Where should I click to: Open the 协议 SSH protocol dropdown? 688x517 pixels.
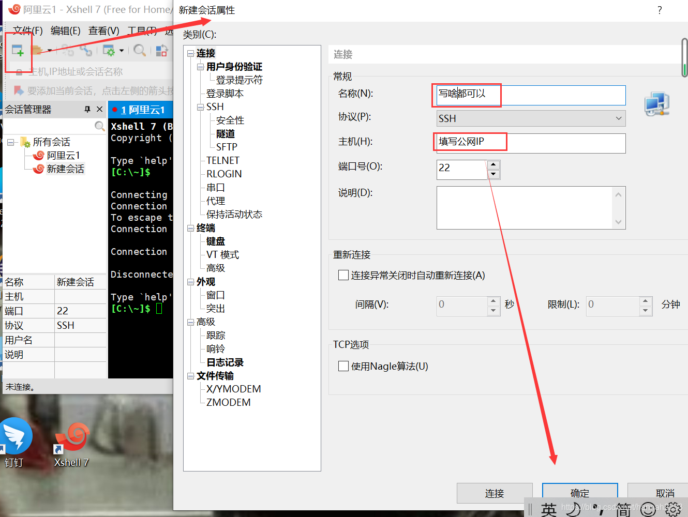tap(531, 118)
